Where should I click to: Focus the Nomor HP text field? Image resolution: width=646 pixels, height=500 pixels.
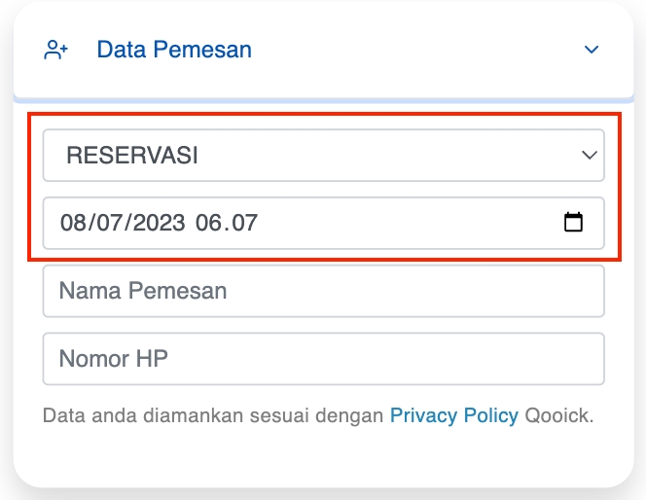[x=323, y=359]
